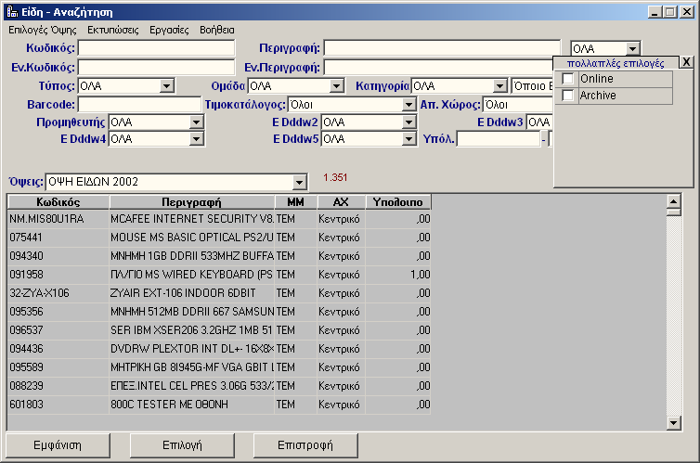Open the Όψεις view selector dropdown
Viewport: 700px width, 463px height.
(x=299, y=182)
